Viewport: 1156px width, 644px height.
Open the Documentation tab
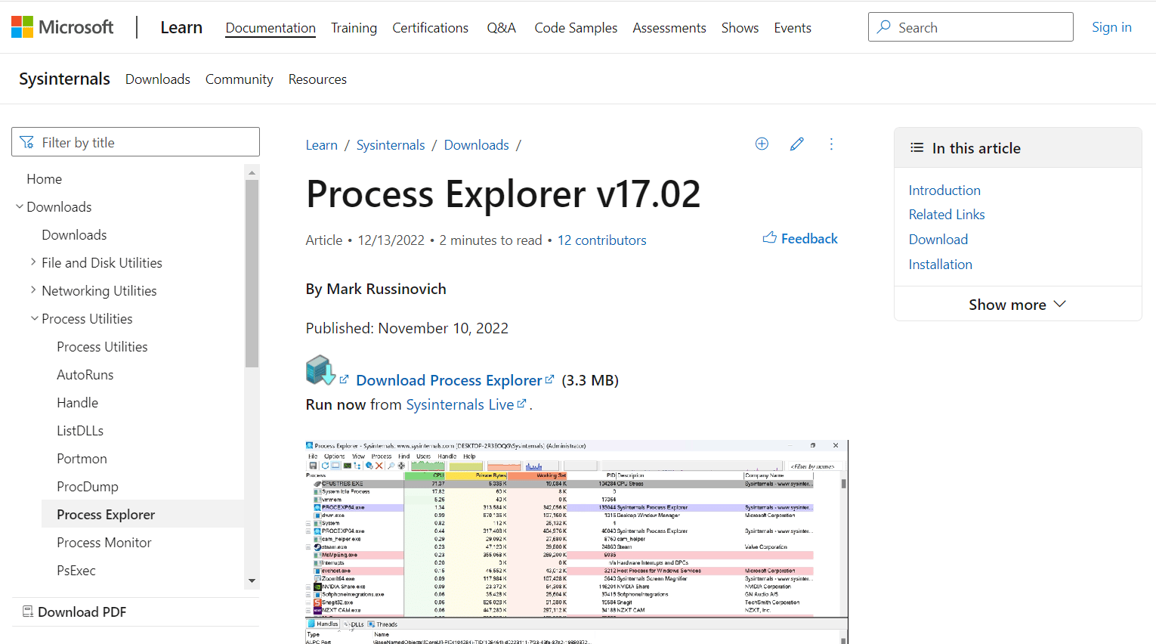click(270, 28)
